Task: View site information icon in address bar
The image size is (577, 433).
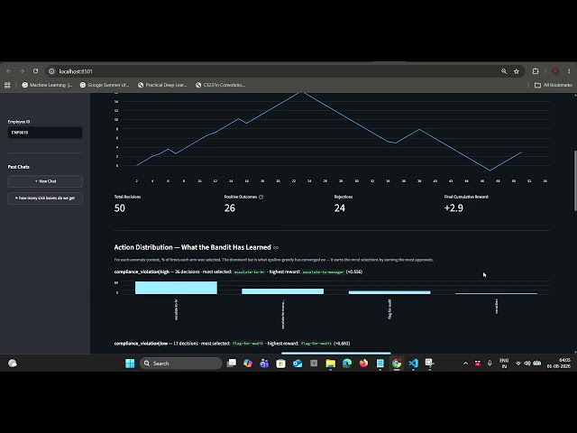Action: click(x=52, y=71)
